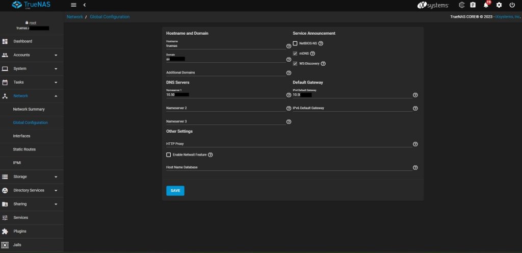Screen dimensions: 522x253
Task: Check the Enable Netwait Feature box
Action: click(x=168, y=155)
